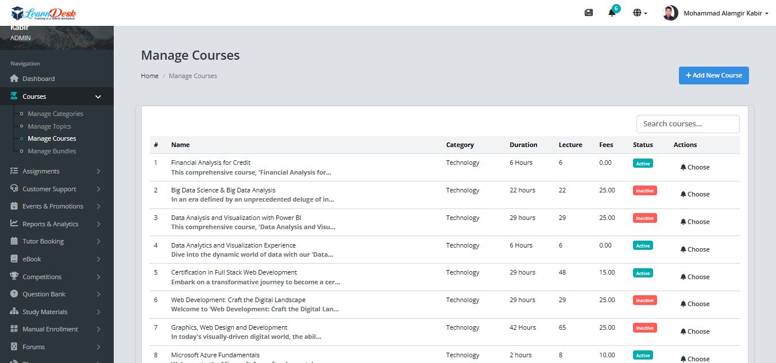Collapse the Courses sidebar menu
The image size is (776, 363).
click(x=98, y=96)
